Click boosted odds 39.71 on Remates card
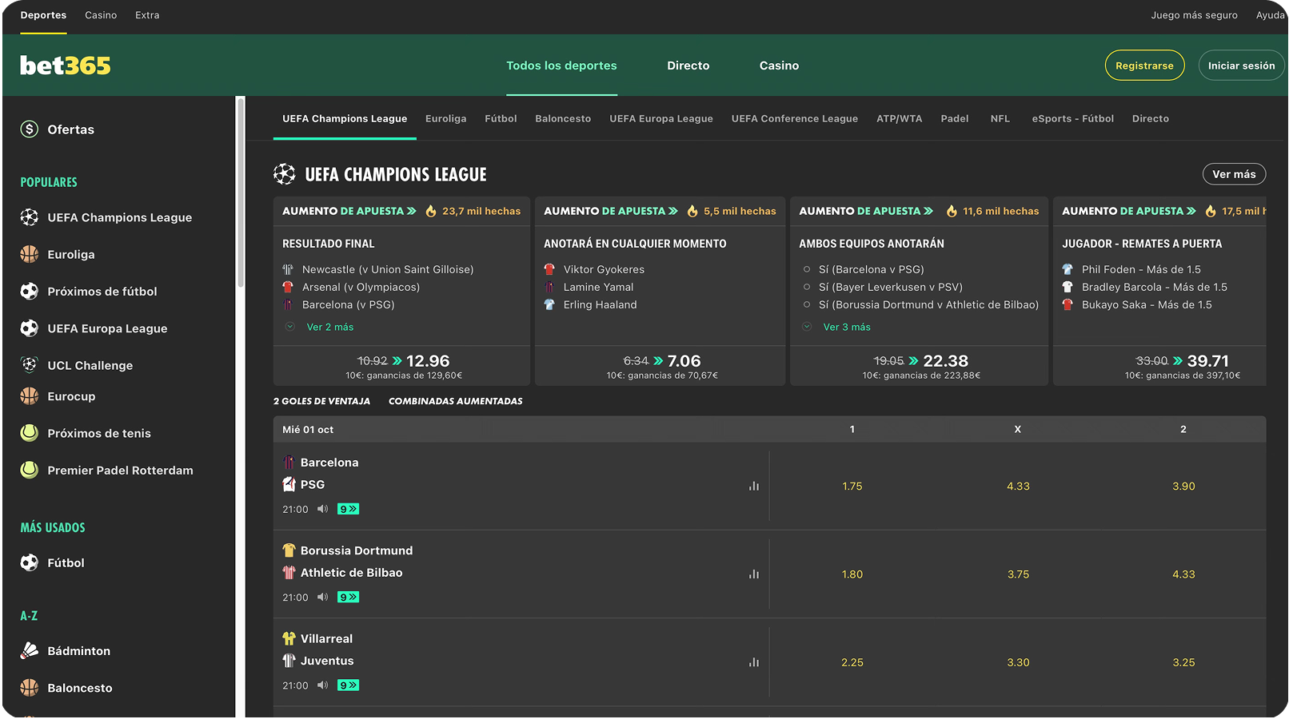 click(x=1208, y=361)
